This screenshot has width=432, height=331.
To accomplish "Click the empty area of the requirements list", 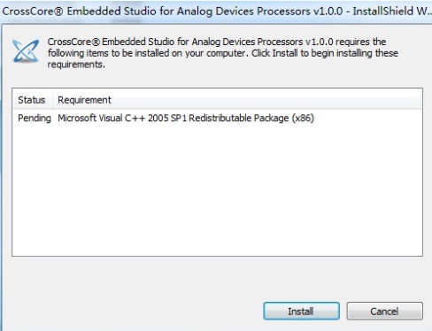I will (x=217, y=189).
